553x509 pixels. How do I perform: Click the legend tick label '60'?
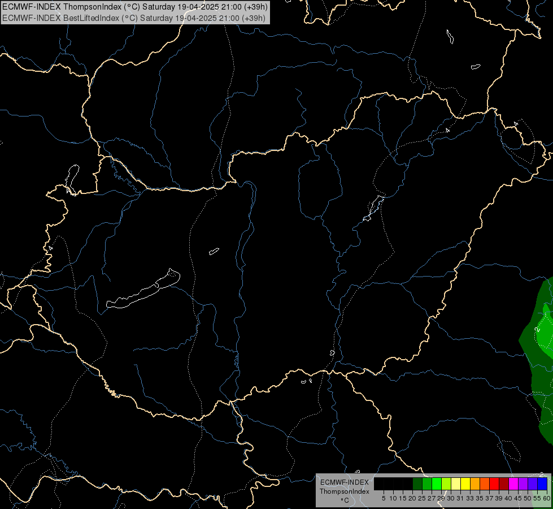tap(547, 498)
